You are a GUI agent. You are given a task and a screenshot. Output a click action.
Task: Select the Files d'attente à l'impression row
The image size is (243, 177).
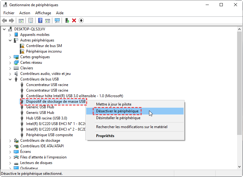click(x=43, y=157)
